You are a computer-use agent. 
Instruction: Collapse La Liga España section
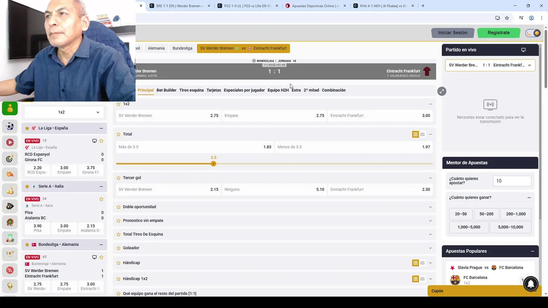click(x=101, y=128)
